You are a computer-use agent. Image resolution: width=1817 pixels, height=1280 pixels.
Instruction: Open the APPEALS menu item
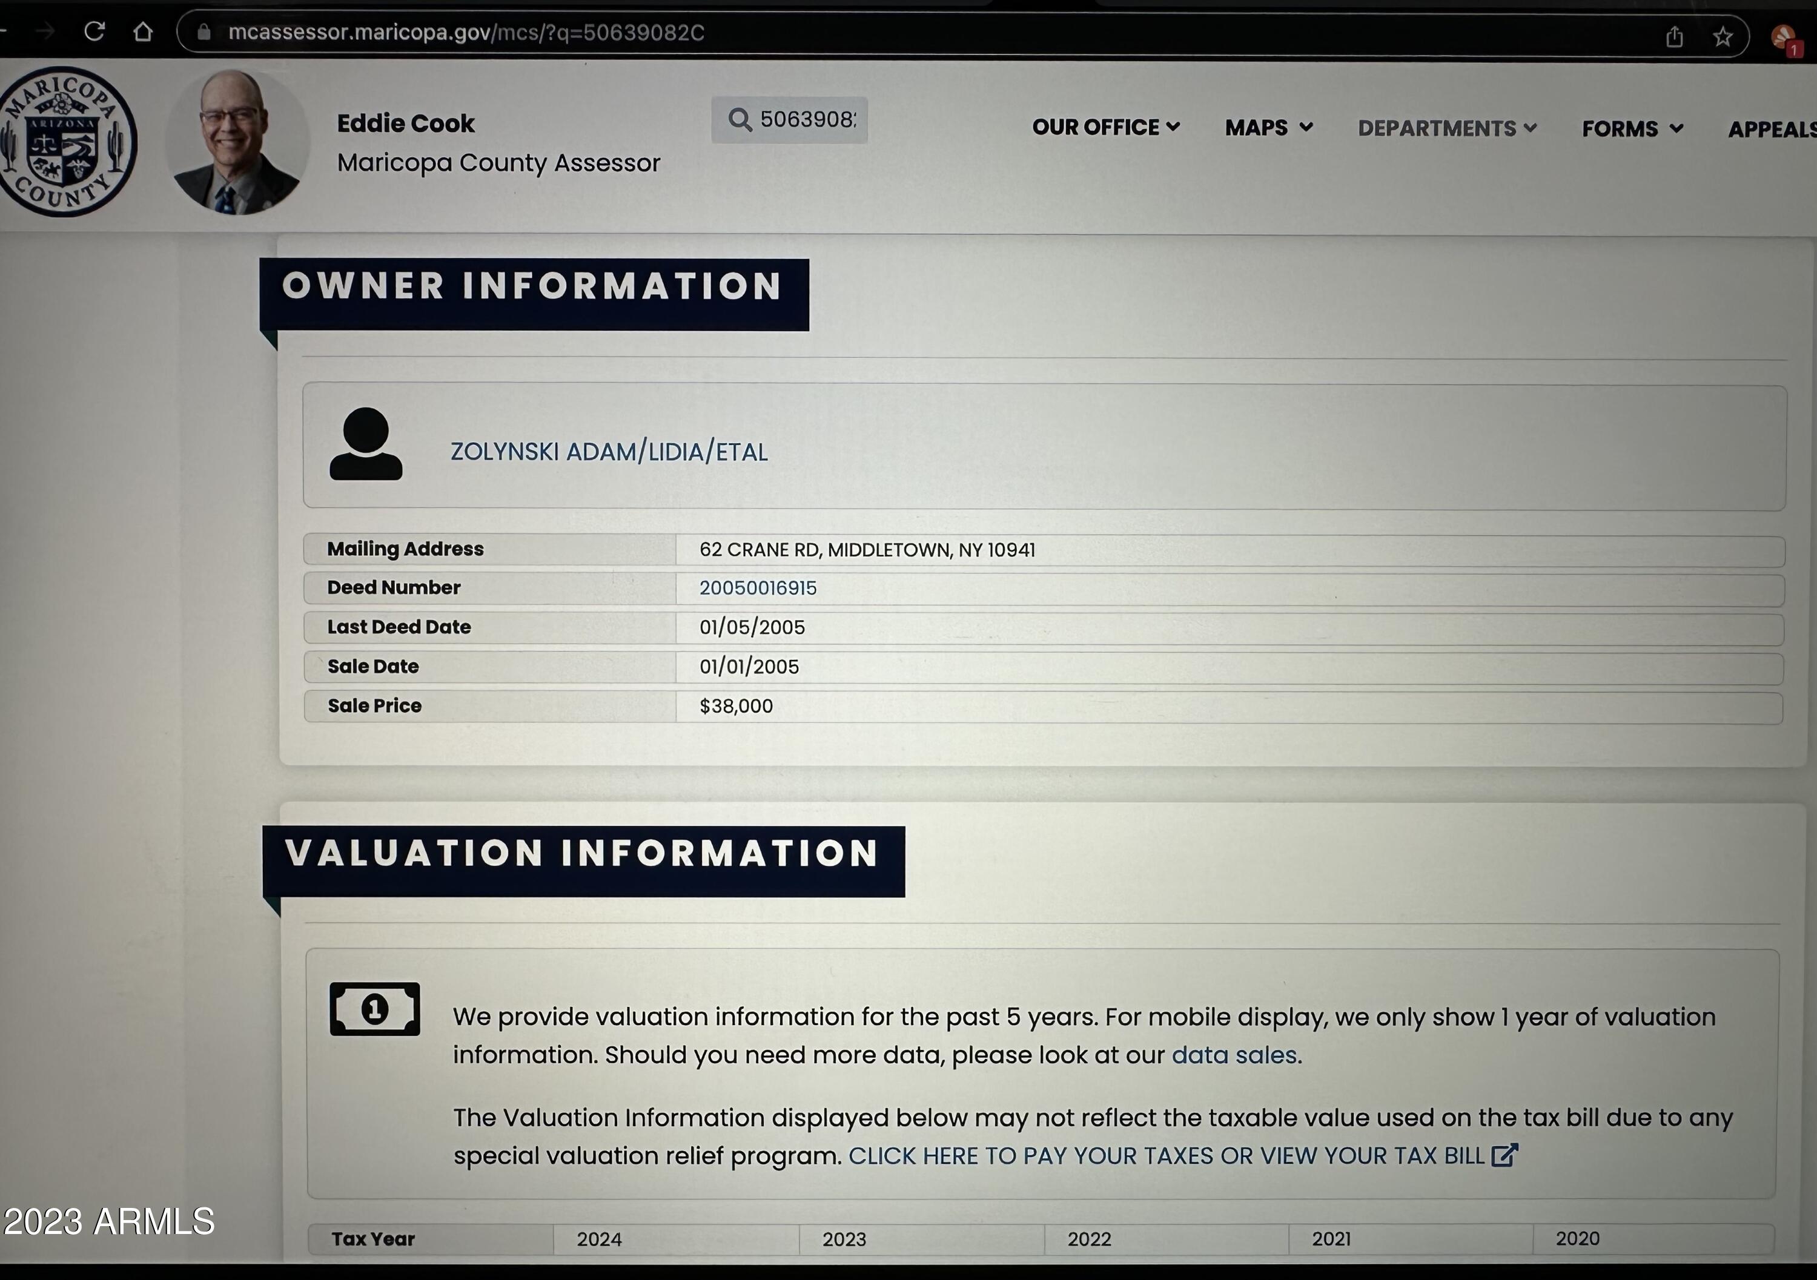click(x=1773, y=130)
